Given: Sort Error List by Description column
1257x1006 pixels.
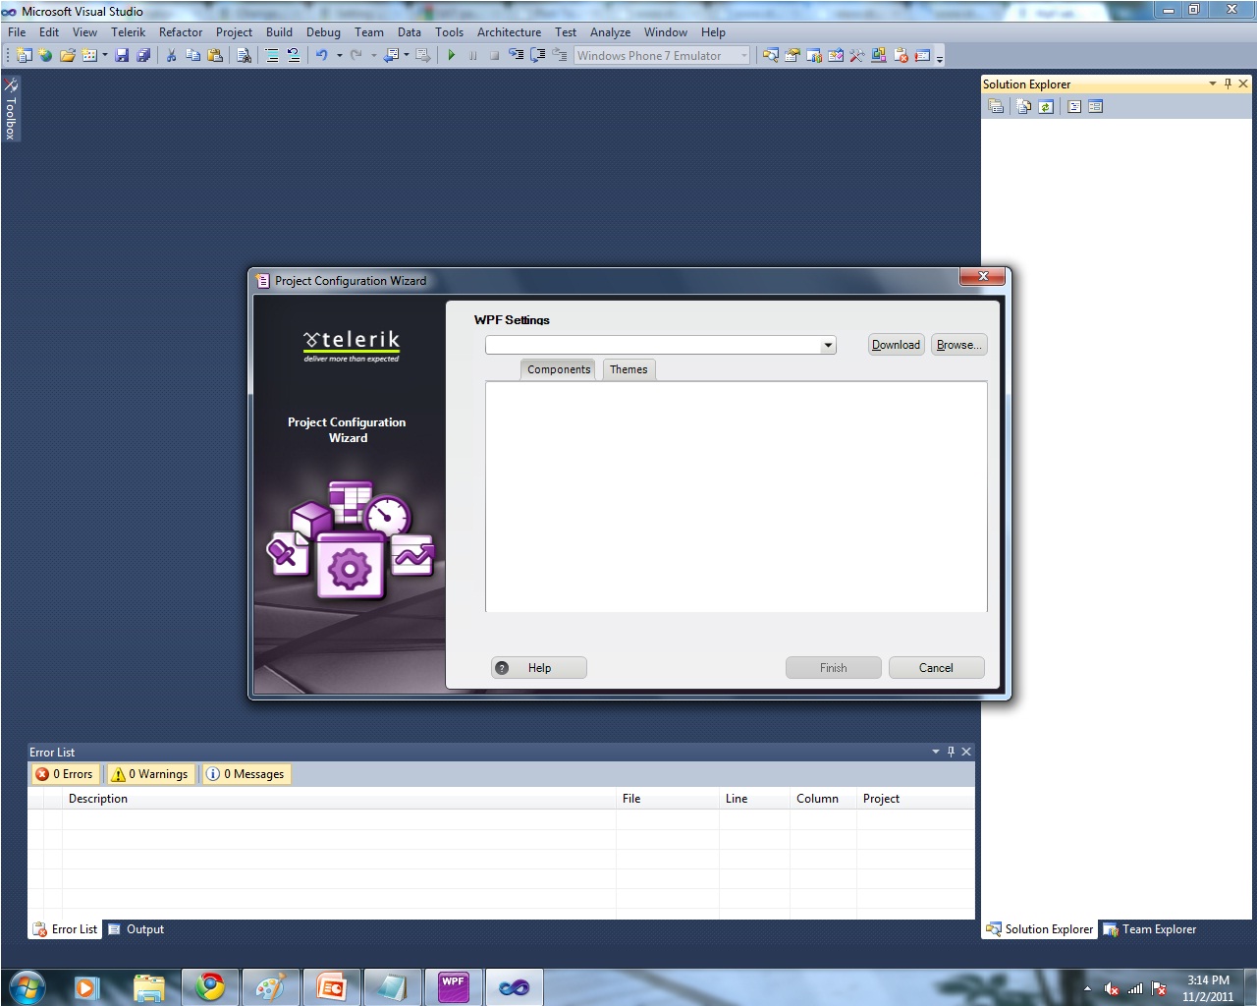Looking at the screenshot, I should 339,799.
